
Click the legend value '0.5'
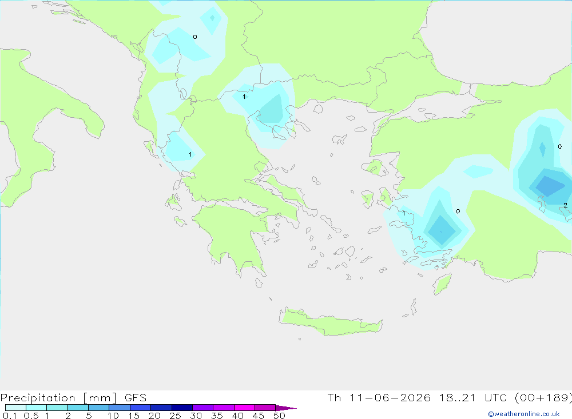pyautogui.click(x=31, y=416)
